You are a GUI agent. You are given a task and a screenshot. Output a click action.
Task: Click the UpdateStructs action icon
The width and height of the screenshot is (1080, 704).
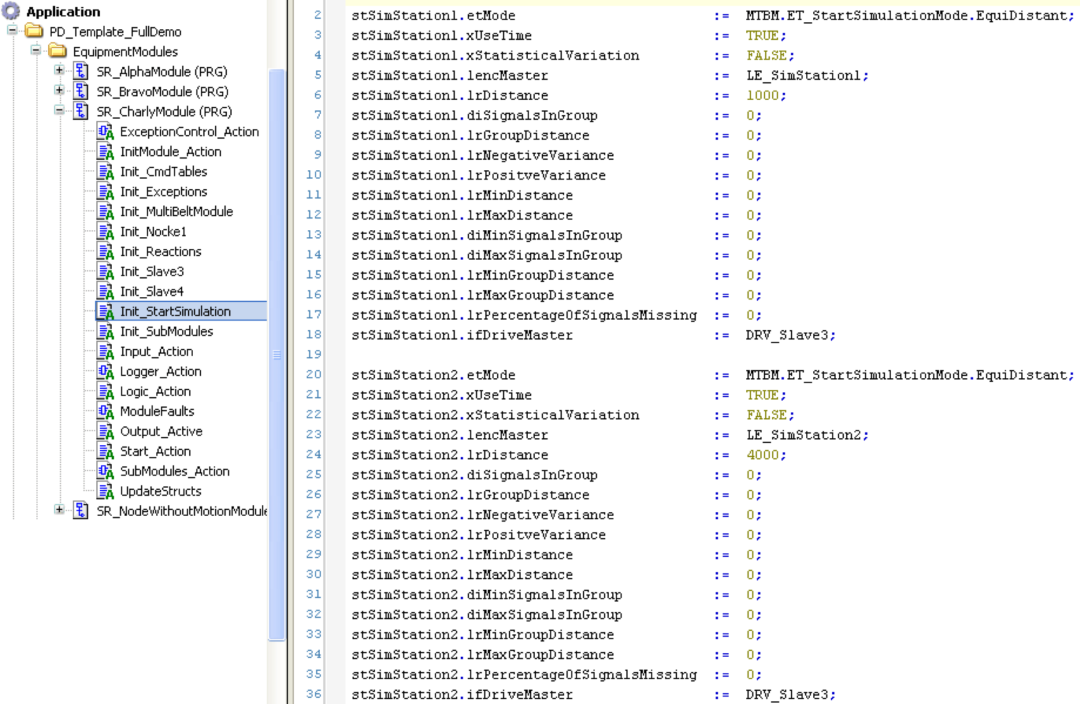tap(105, 491)
